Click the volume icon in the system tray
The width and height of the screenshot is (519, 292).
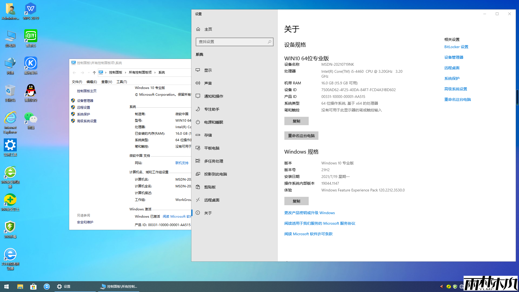[442, 286]
